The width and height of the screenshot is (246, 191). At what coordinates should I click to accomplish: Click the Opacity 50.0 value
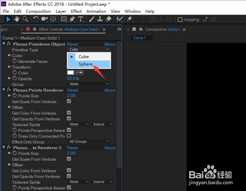[x=72, y=78]
